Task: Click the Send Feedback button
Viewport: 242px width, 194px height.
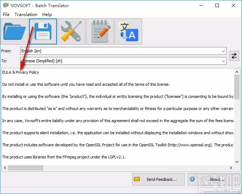Action: point(158,179)
